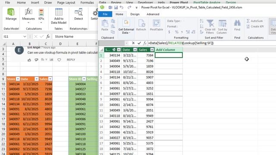Open the Insert tab in Excel
This screenshot has height=155, width=276.
point(35,3)
